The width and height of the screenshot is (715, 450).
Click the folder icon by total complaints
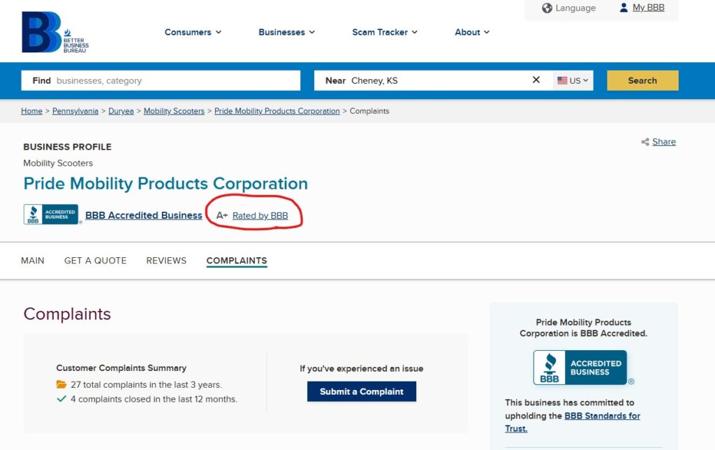[x=61, y=384]
